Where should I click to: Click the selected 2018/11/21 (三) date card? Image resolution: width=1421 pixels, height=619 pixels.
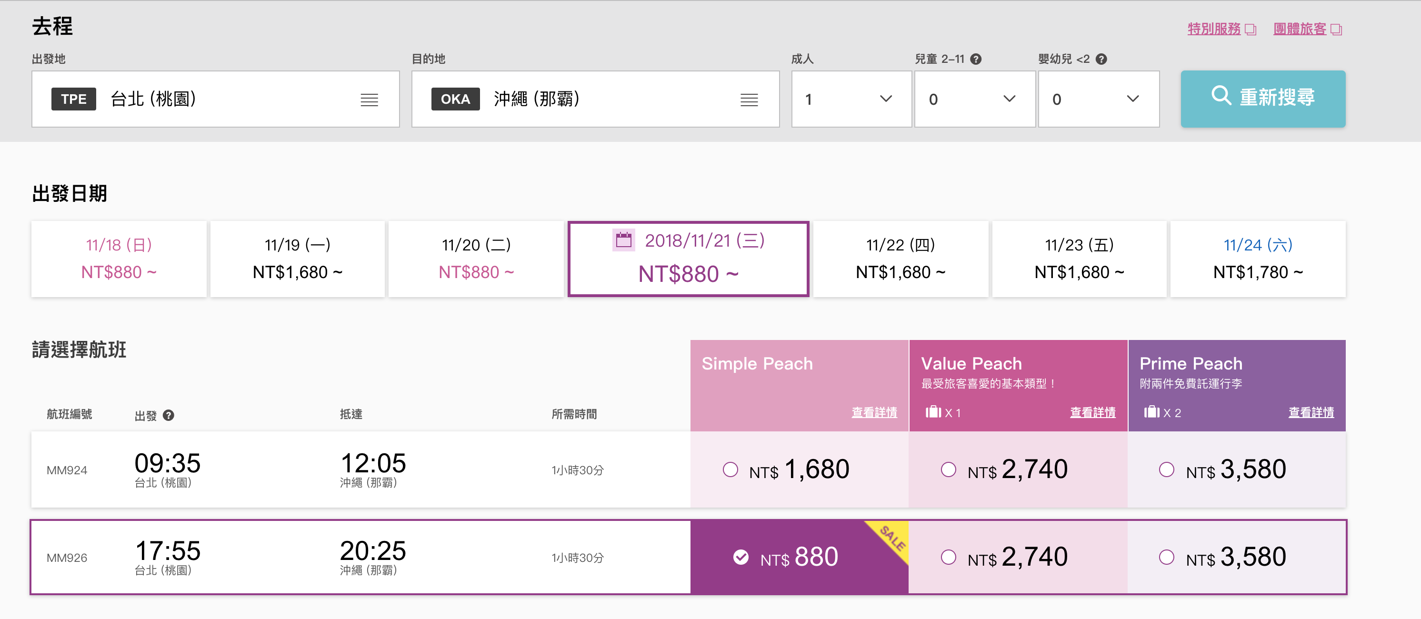click(x=689, y=259)
